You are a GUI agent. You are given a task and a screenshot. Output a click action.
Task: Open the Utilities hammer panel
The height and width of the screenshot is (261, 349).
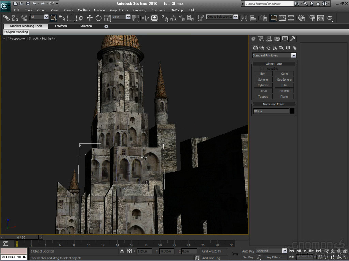292,39
